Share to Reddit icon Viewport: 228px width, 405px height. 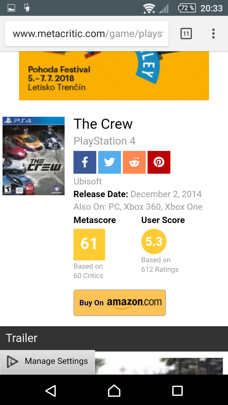coord(134,162)
